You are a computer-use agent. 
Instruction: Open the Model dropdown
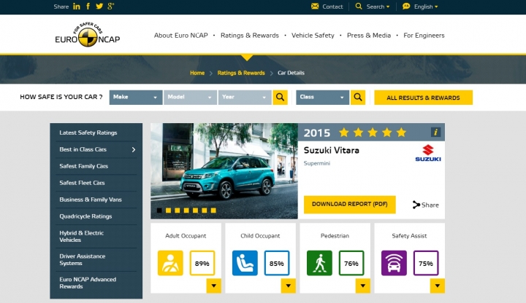pos(190,98)
